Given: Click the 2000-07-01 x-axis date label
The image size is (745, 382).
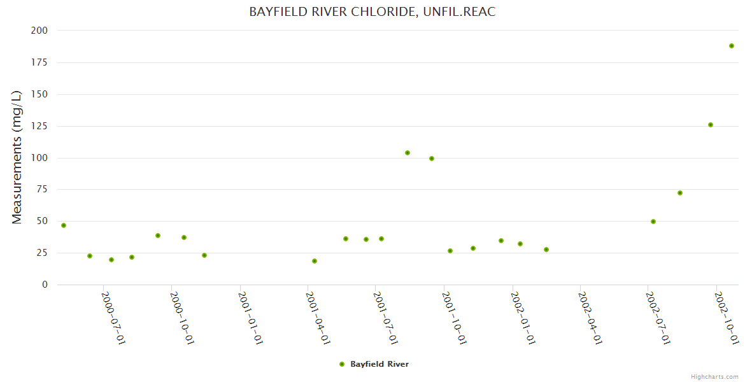Looking at the screenshot, I should click(114, 318).
